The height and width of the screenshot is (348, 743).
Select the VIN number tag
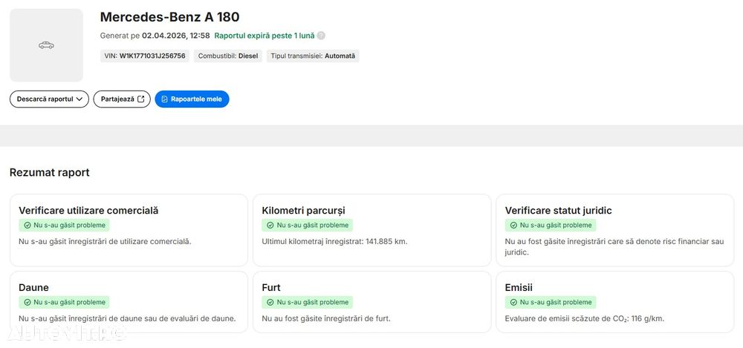(x=145, y=56)
